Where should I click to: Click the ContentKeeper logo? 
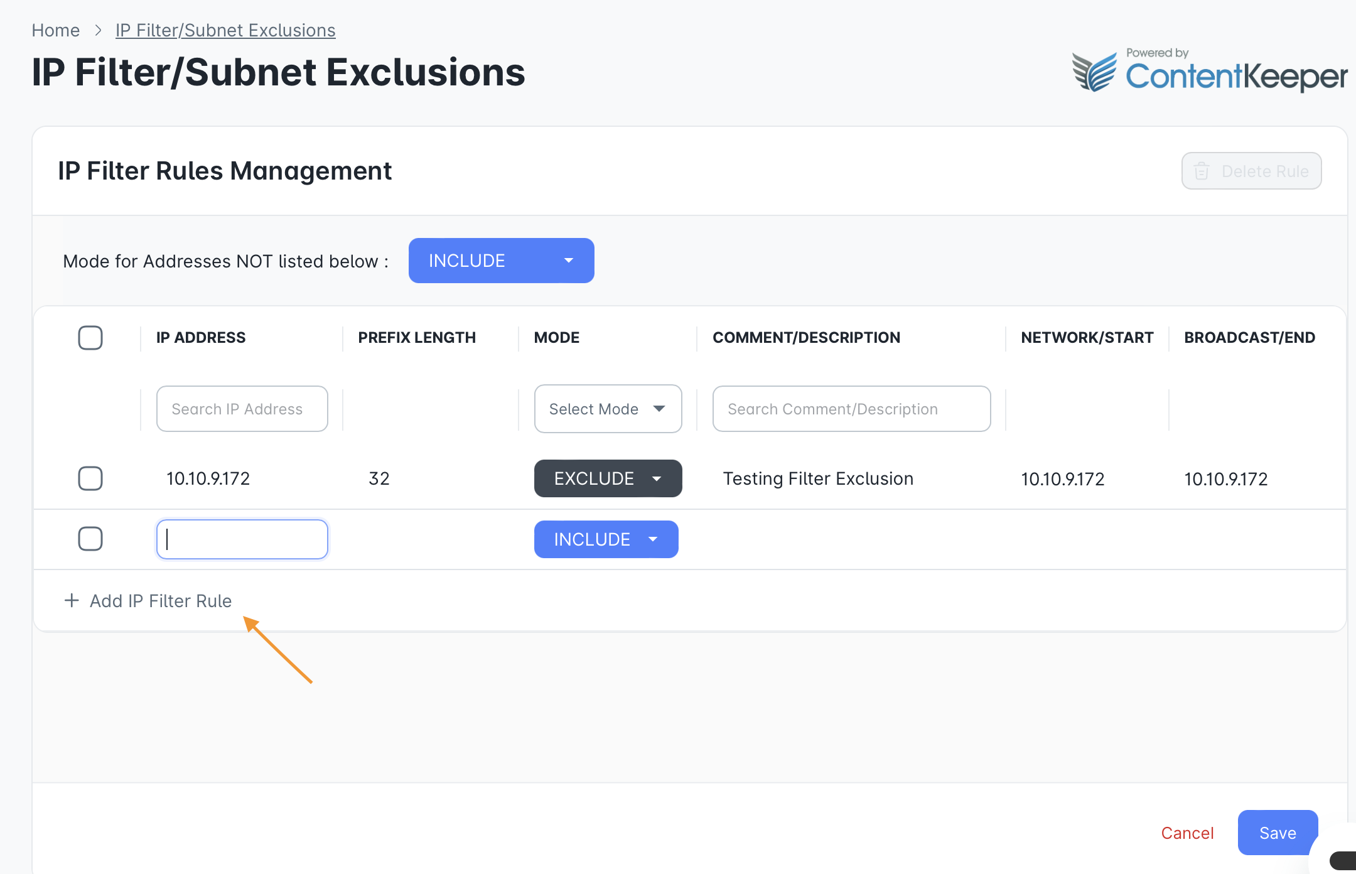1210,70
